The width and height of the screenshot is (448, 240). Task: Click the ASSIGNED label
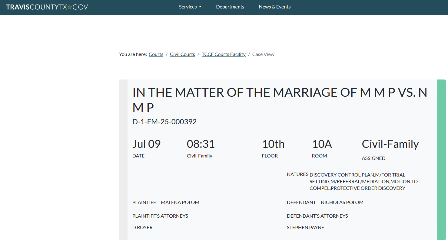(373, 158)
